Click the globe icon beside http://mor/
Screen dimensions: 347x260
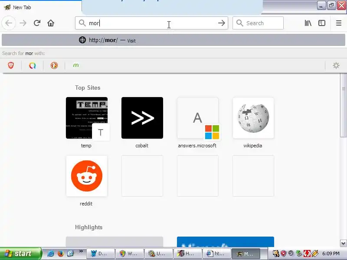pos(82,40)
